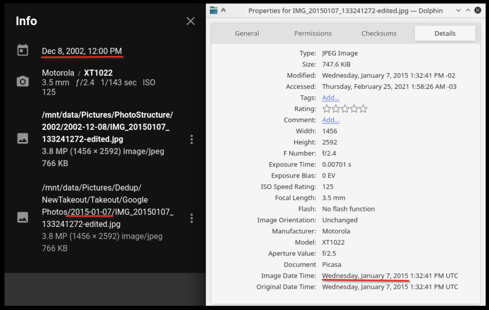The height and width of the screenshot is (310, 489).
Task: Set rating to four stars
Action: (x=354, y=109)
